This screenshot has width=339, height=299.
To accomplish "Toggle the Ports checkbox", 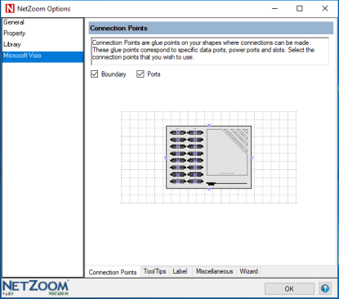I will pyautogui.click(x=141, y=74).
